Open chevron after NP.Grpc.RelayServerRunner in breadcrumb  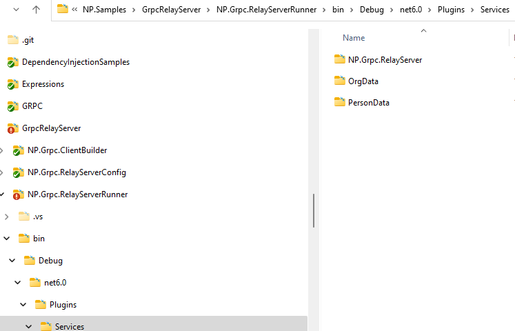(x=324, y=10)
